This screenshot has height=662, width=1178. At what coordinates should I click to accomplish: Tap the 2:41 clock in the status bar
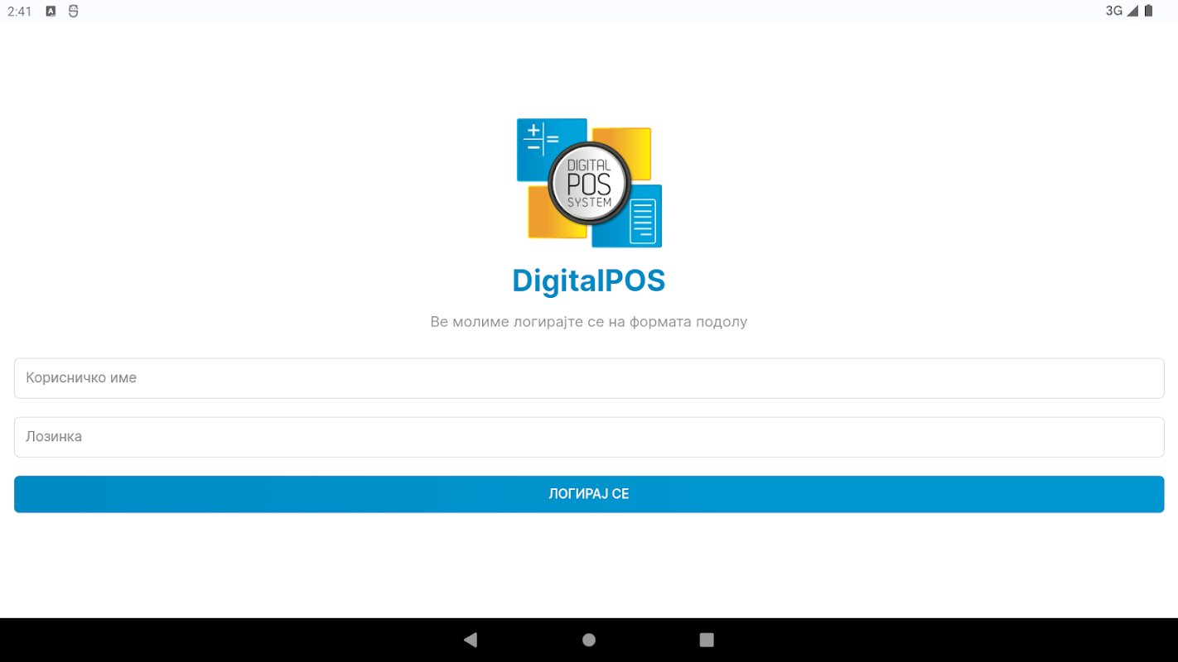pyautogui.click(x=20, y=12)
